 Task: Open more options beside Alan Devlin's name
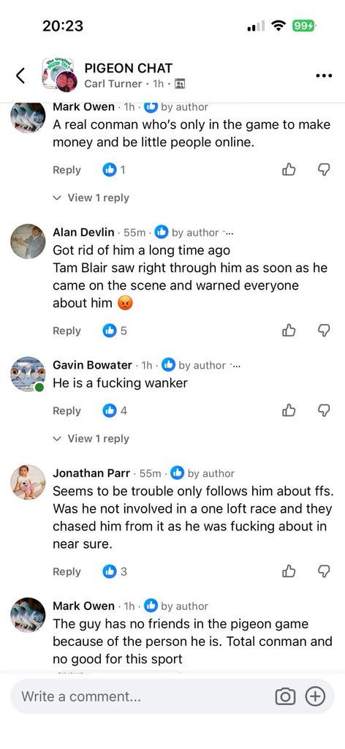coord(229,233)
